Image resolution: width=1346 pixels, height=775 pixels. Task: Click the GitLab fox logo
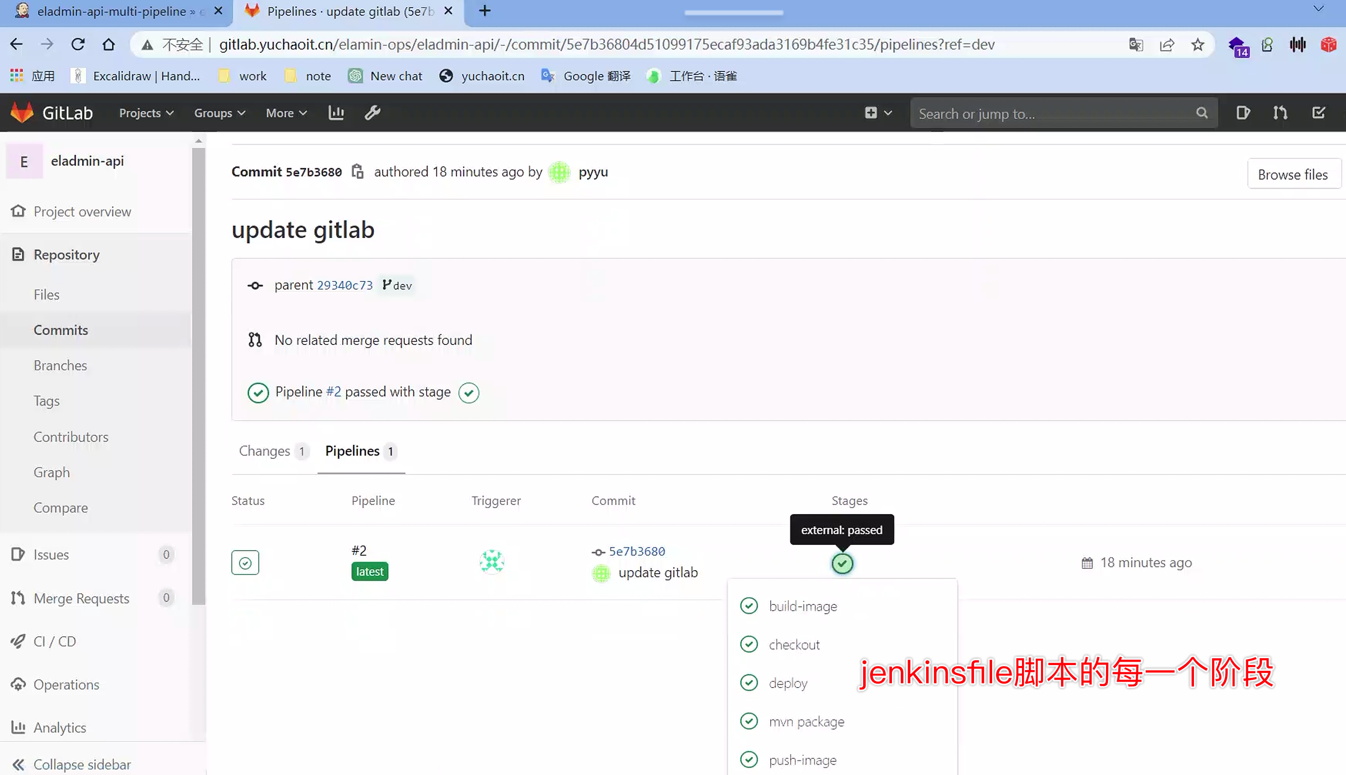coord(22,113)
